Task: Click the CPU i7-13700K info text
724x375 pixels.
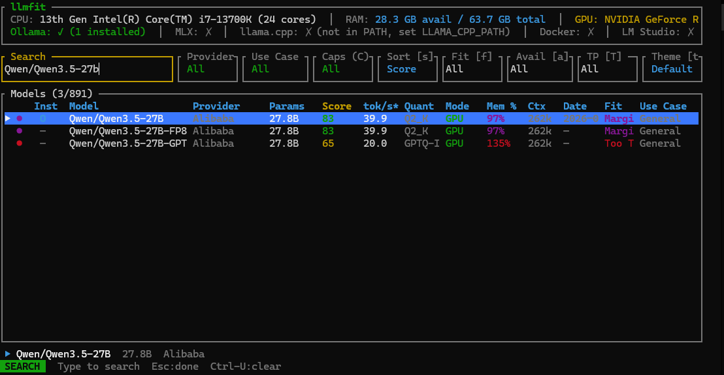Action: 163,20
